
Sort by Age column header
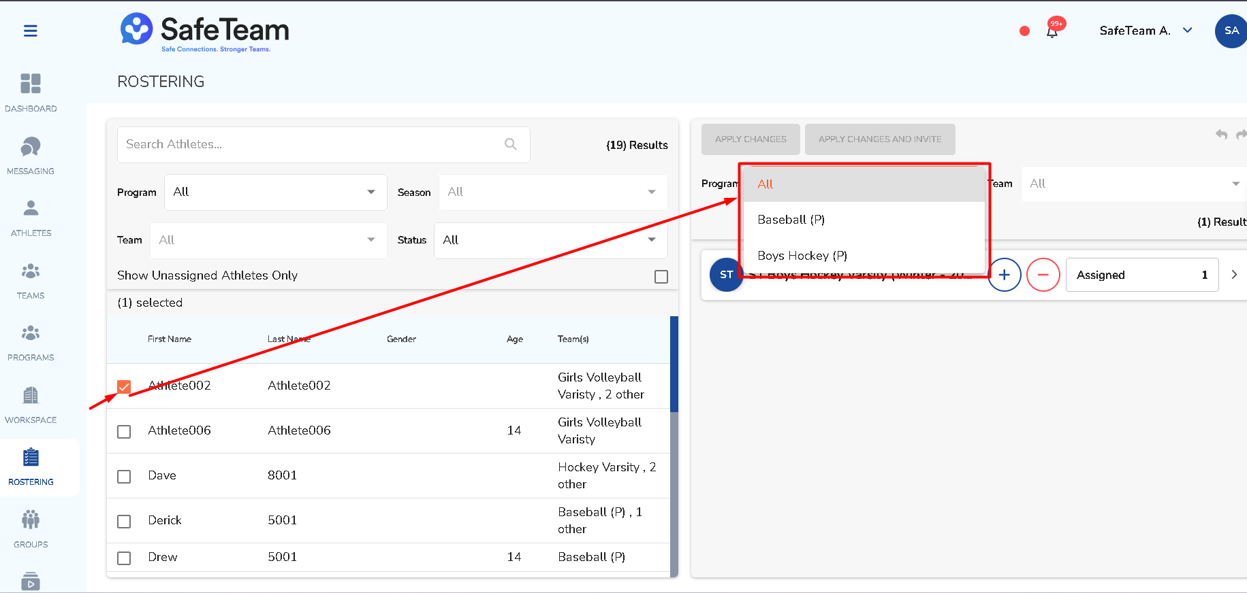[515, 339]
